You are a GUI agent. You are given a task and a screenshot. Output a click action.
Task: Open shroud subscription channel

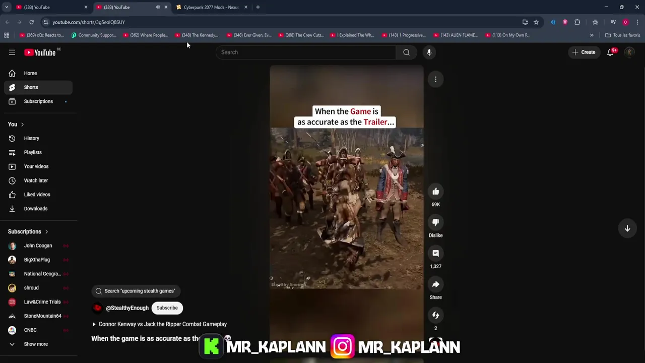pyautogui.click(x=38, y=288)
